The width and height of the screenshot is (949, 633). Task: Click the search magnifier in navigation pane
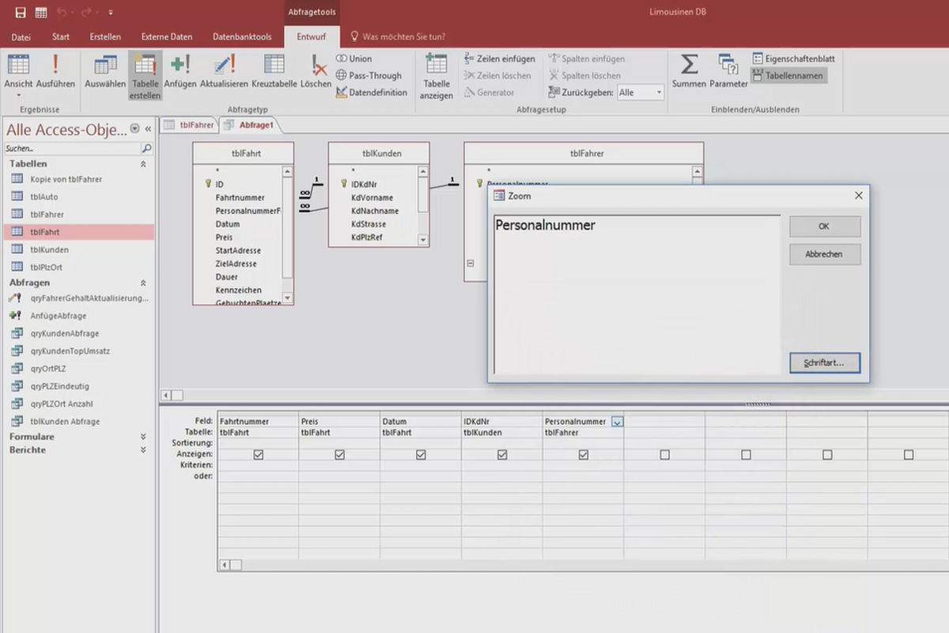pos(146,148)
